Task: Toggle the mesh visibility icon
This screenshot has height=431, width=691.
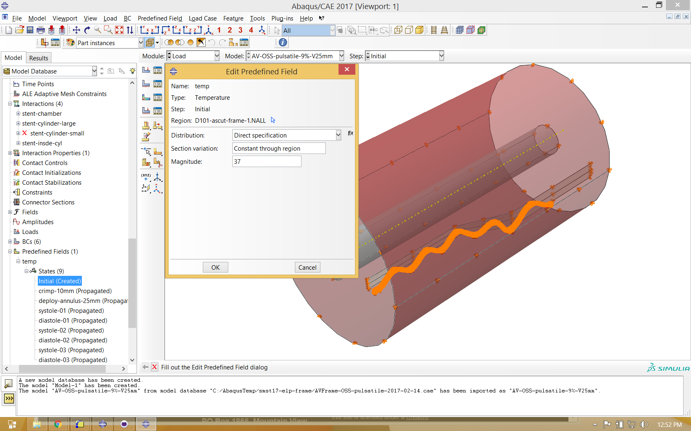Action: point(460,30)
